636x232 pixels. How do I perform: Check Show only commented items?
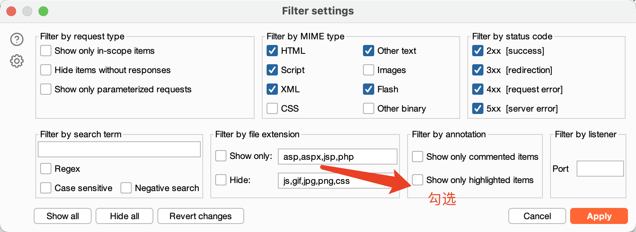418,157
